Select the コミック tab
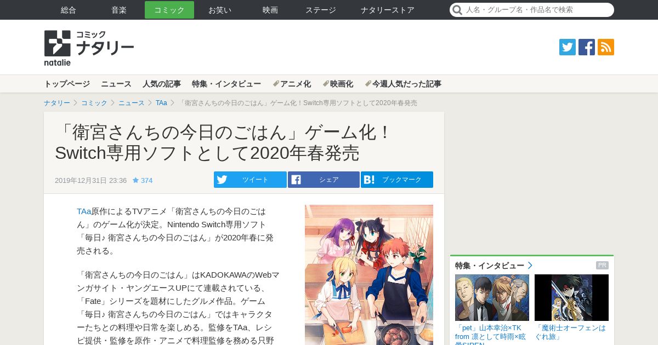Image resolution: width=658 pixels, height=345 pixels. pos(169,10)
